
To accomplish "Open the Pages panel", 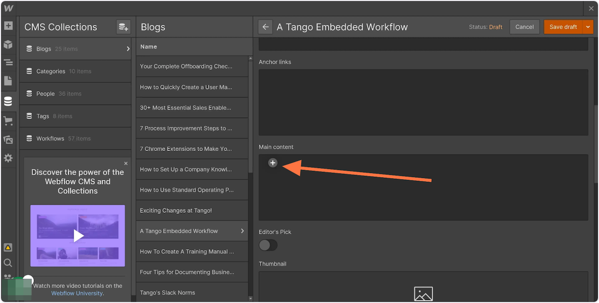I will 8,81.
